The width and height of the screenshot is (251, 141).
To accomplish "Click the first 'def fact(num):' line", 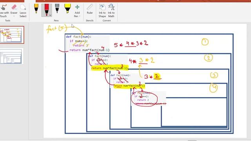I will [x=78, y=37].
